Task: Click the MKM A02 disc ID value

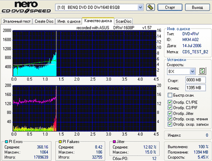Action: point(190,40)
